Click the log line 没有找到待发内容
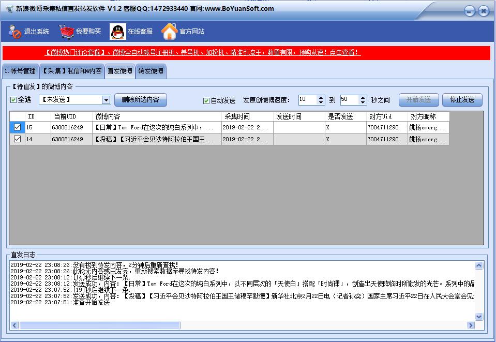This screenshot has width=496, height=342. (94, 265)
